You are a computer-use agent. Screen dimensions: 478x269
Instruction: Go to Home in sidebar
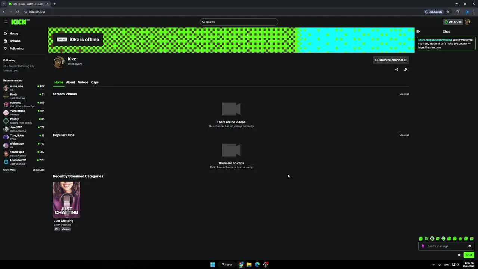pyautogui.click(x=14, y=34)
